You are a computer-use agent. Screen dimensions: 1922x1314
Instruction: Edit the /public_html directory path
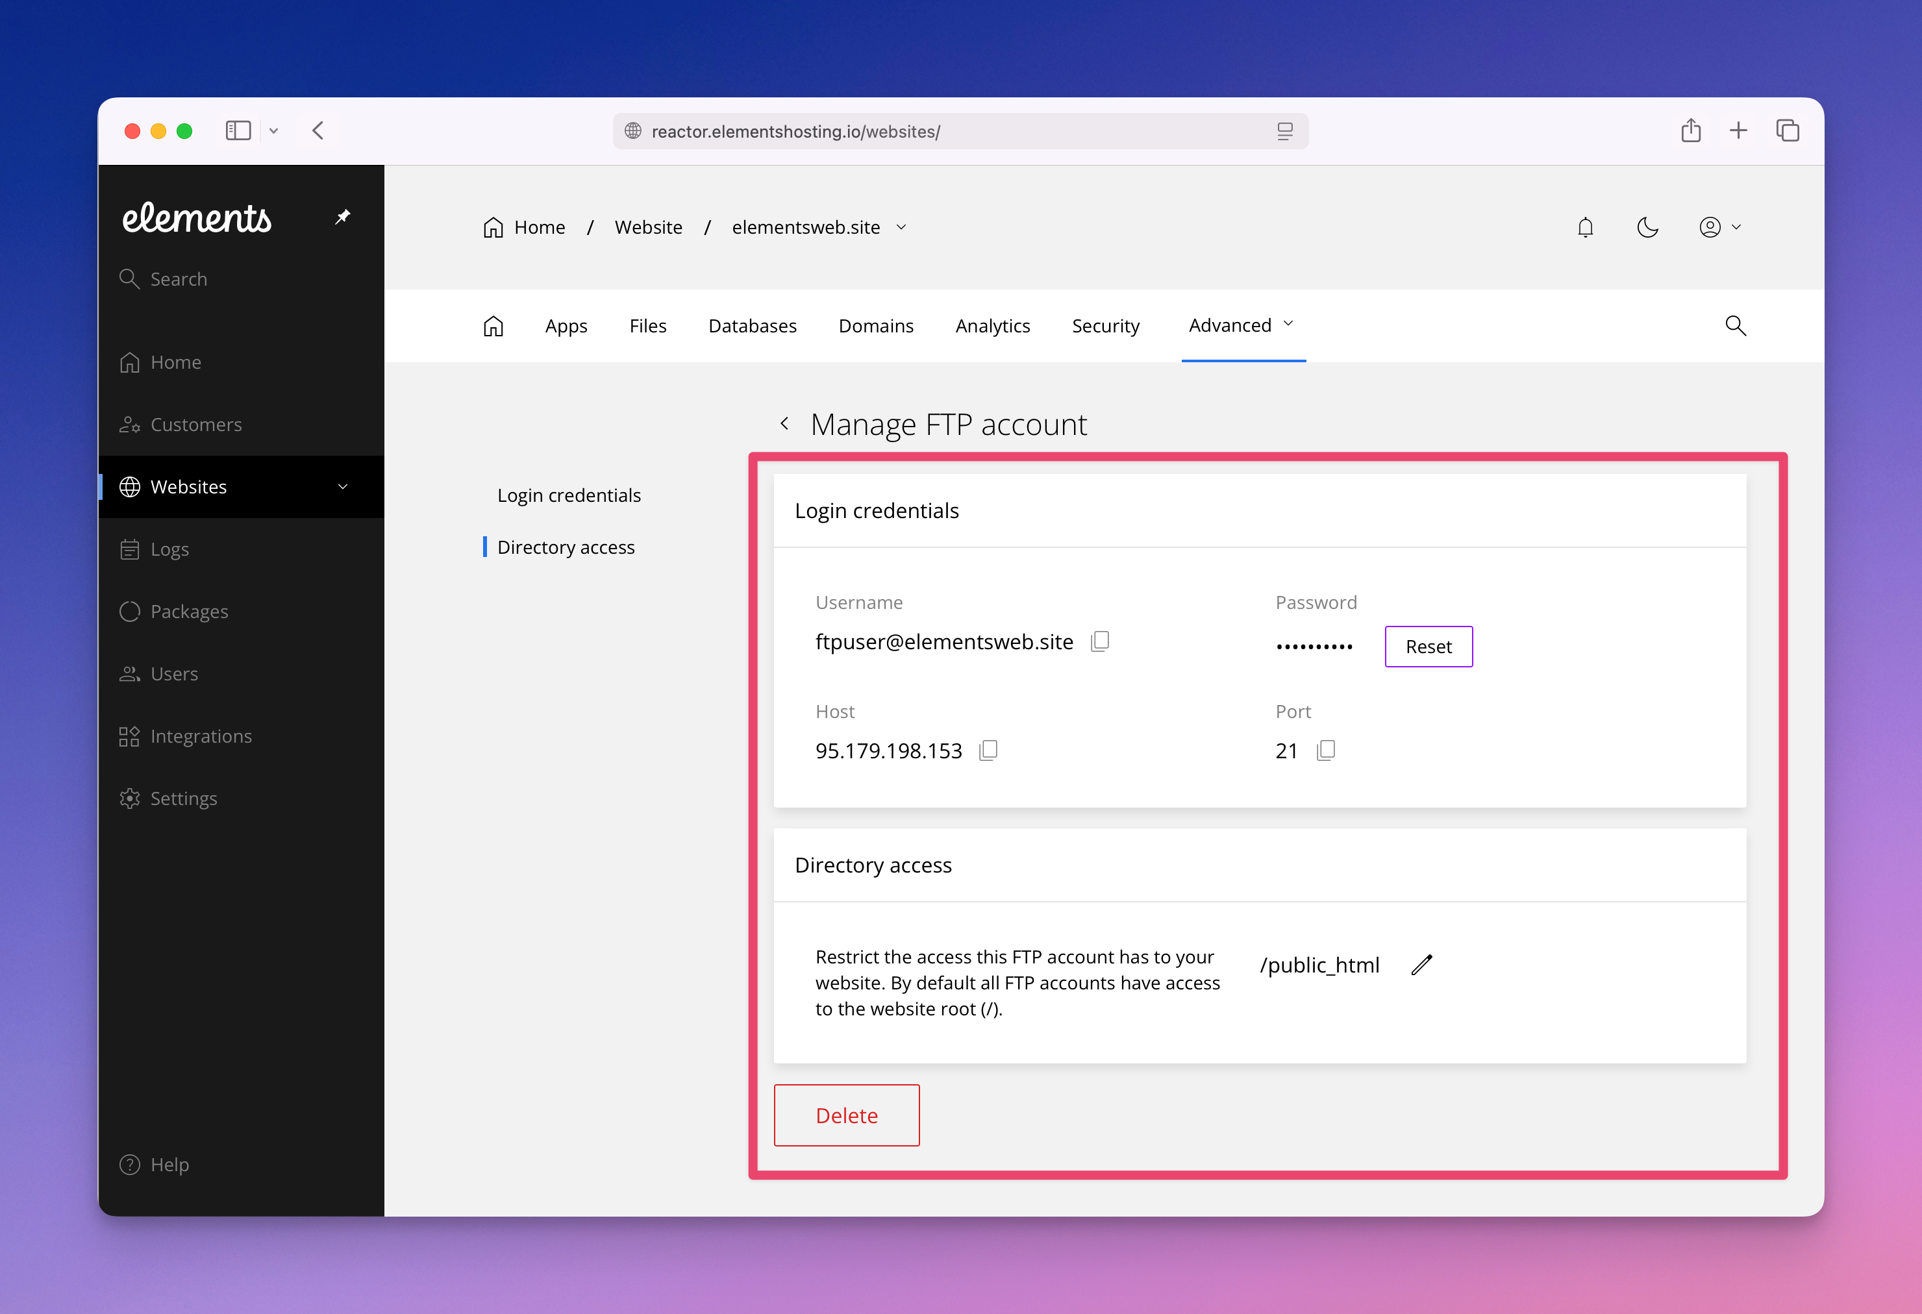click(1421, 965)
